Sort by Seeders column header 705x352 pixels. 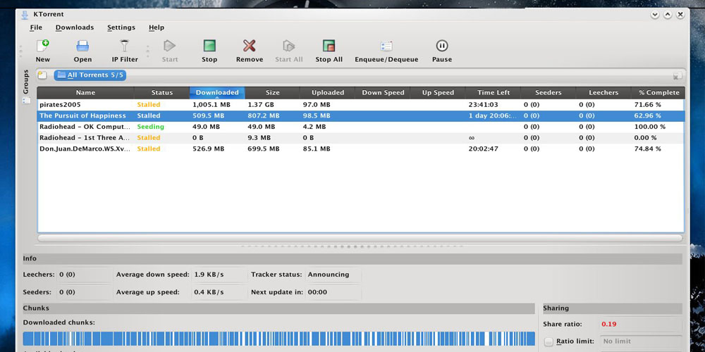[x=548, y=92]
